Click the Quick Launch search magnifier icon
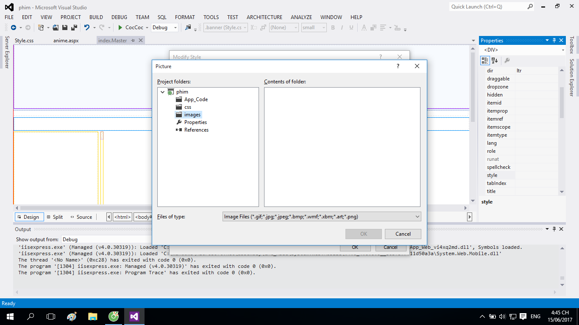 [x=530, y=6]
